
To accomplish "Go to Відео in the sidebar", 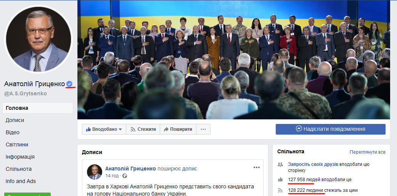I will click(x=13, y=132).
